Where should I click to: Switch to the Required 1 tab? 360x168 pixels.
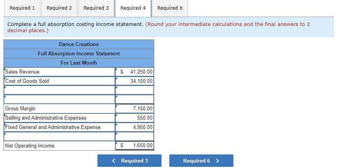22,8
